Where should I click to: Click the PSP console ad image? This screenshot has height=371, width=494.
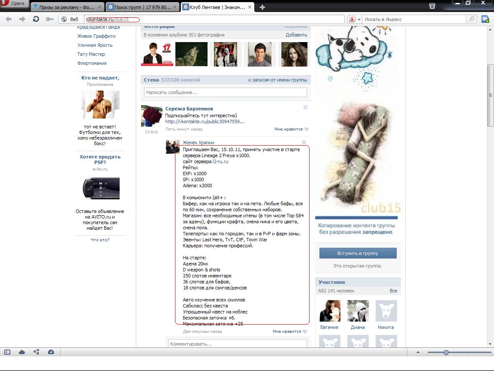101,189
